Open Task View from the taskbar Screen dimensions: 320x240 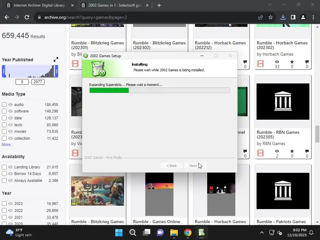146,232
